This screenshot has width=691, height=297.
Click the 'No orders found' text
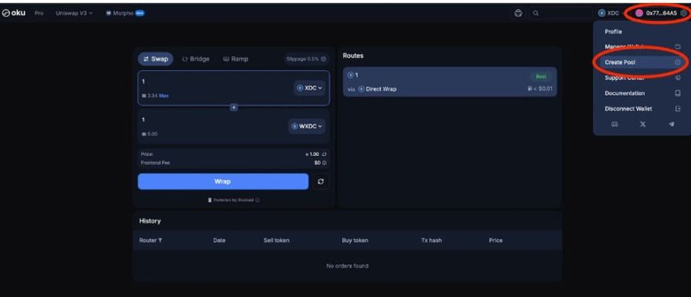pos(347,266)
